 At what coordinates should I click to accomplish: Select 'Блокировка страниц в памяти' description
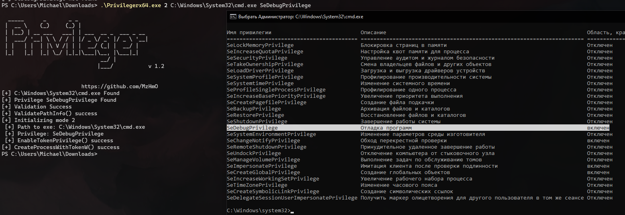click(x=404, y=45)
